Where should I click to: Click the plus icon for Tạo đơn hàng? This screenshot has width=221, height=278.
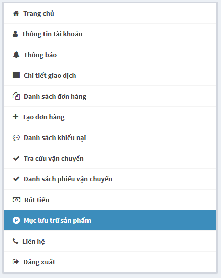(x=16, y=117)
